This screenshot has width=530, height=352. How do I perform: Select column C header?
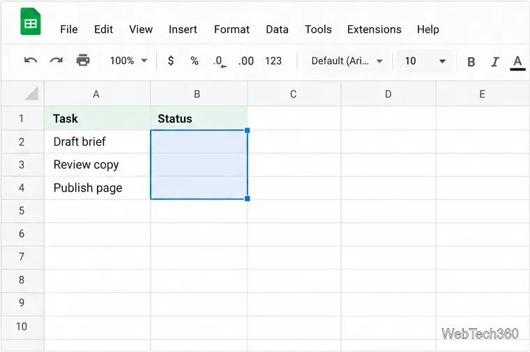click(x=294, y=94)
